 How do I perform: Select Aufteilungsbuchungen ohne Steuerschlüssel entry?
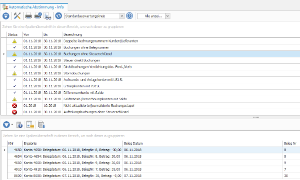(96, 112)
